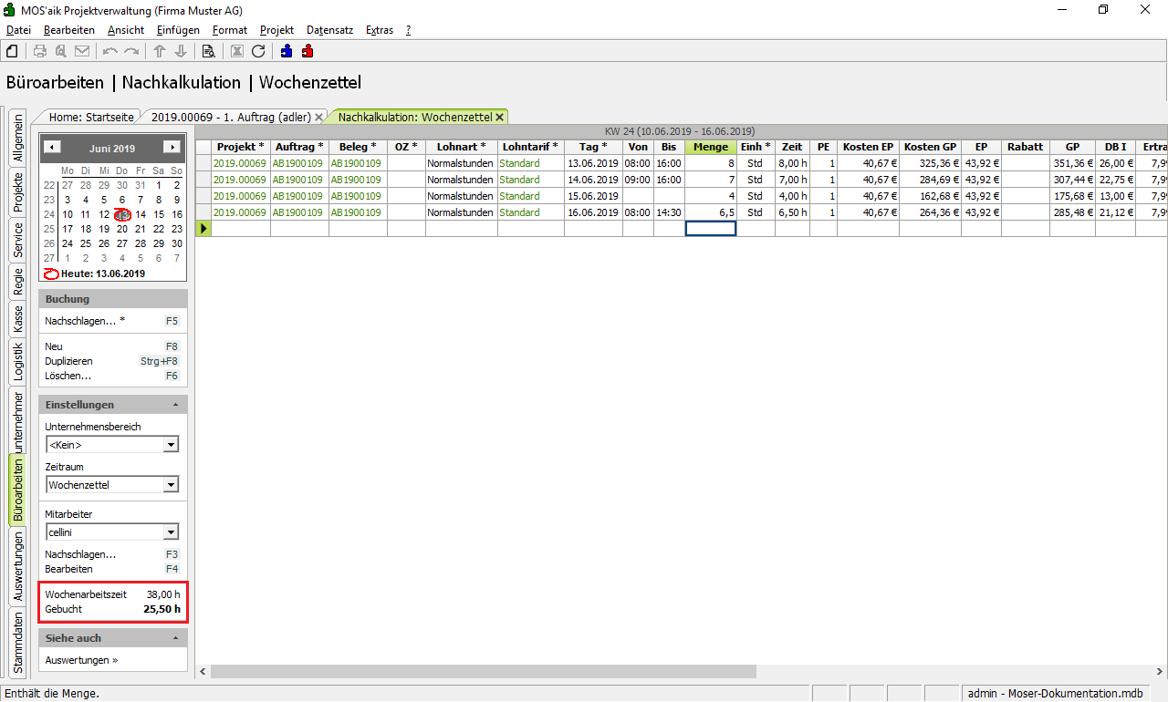Viewport: 1168px width, 702px height.
Task: Open the Unternehmensbereich dropdown
Action: pos(170,445)
